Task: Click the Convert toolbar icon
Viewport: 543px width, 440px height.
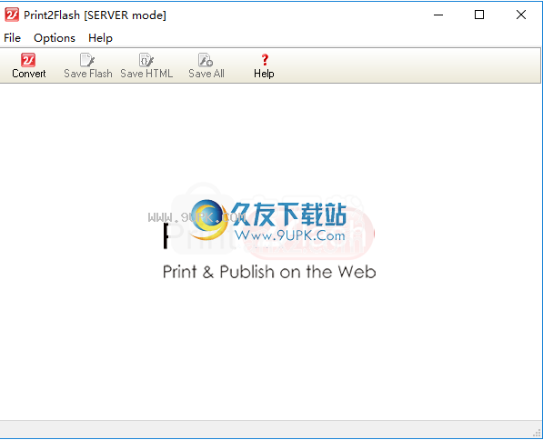Action: pyautogui.click(x=28, y=60)
